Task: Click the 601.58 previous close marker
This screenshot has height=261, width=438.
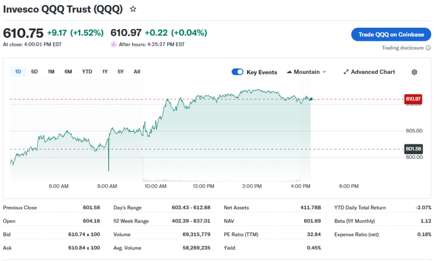Action: pos(413,149)
